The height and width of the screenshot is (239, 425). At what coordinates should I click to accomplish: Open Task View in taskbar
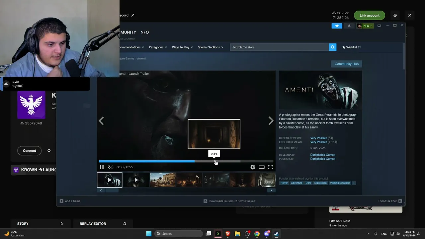pyautogui.click(x=208, y=234)
